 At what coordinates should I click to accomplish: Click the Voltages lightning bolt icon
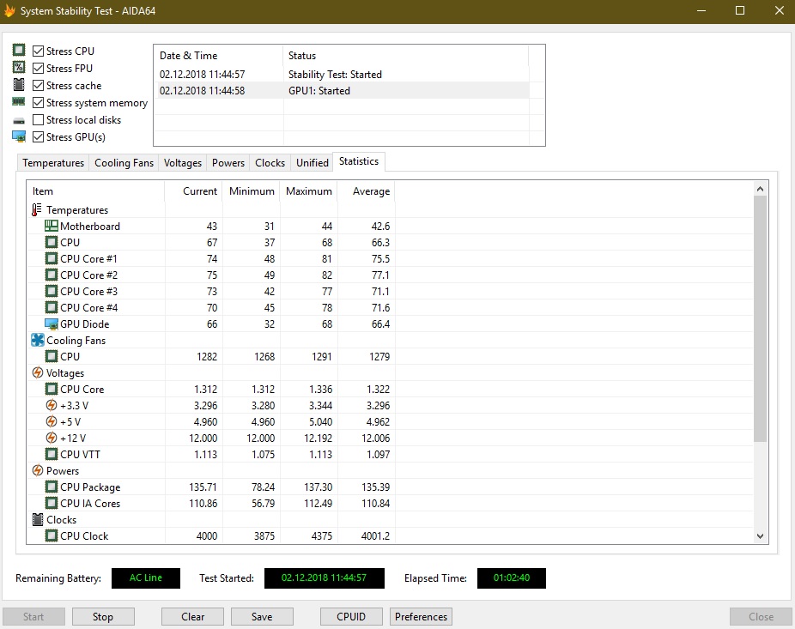tap(38, 372)
